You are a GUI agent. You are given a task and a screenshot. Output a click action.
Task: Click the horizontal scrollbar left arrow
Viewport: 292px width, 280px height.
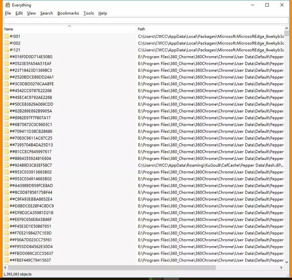pyautogui.click(x=5, y=267)
